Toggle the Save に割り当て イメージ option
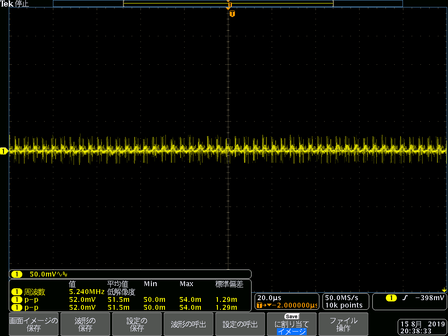The height and width of the screenshot is (336, 448). click(x=291, y=324)
